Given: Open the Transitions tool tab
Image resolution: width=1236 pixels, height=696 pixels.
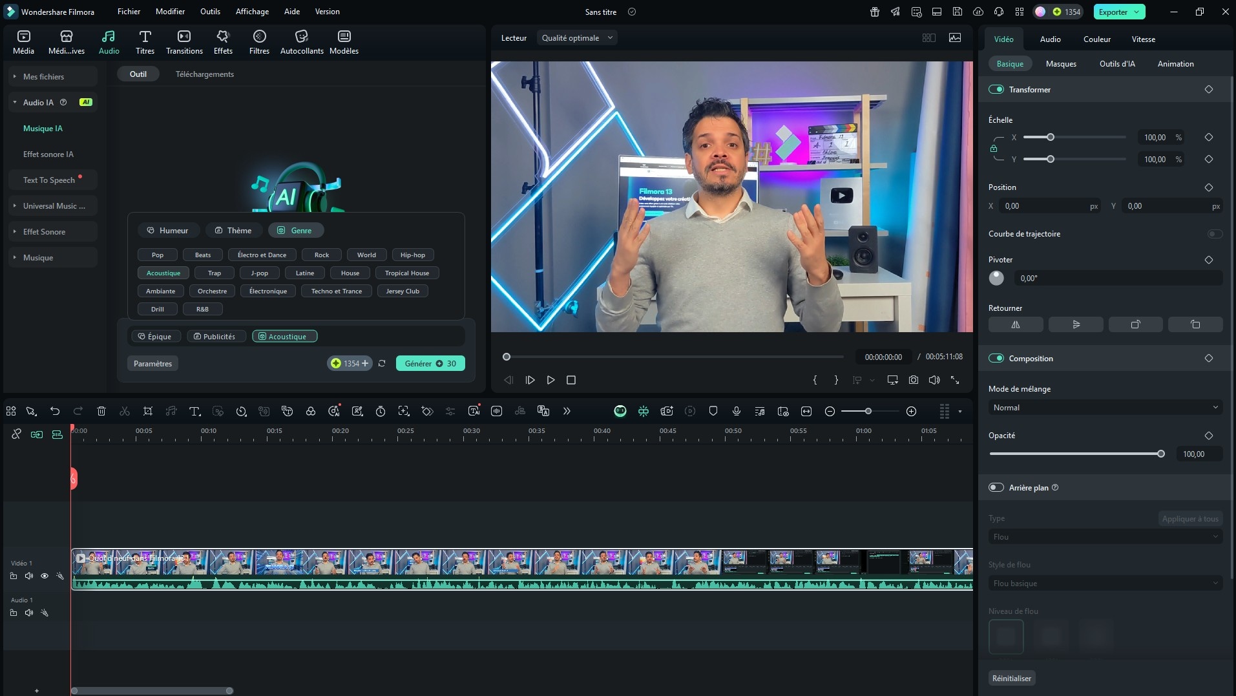Looking at the screenshot, I should pyautogui.click(x=184, y=42).
